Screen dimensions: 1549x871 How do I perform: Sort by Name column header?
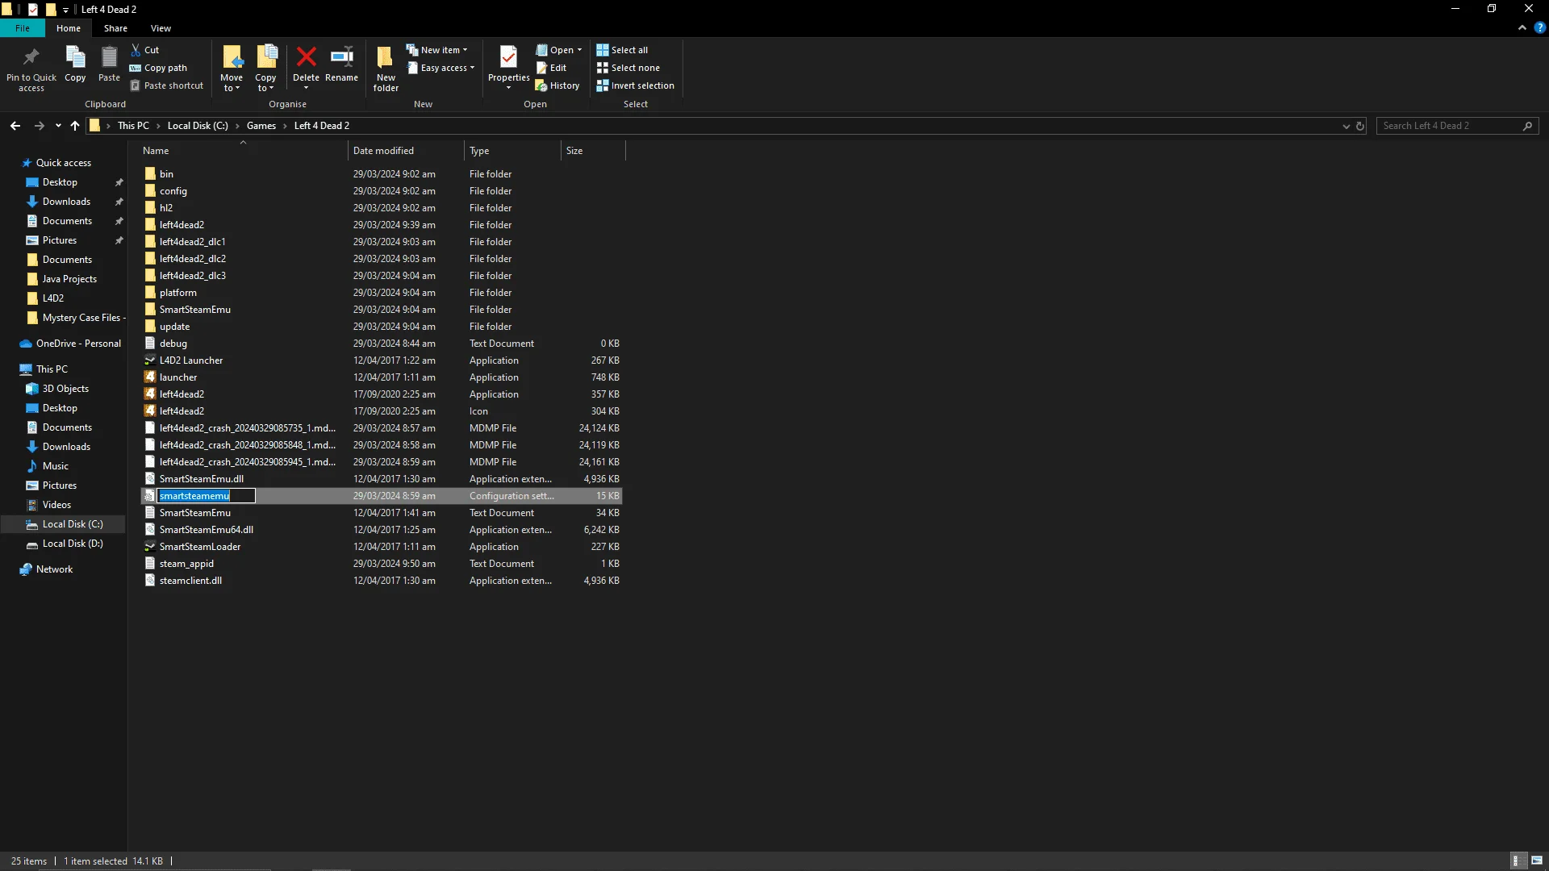[x=242, y=151]
